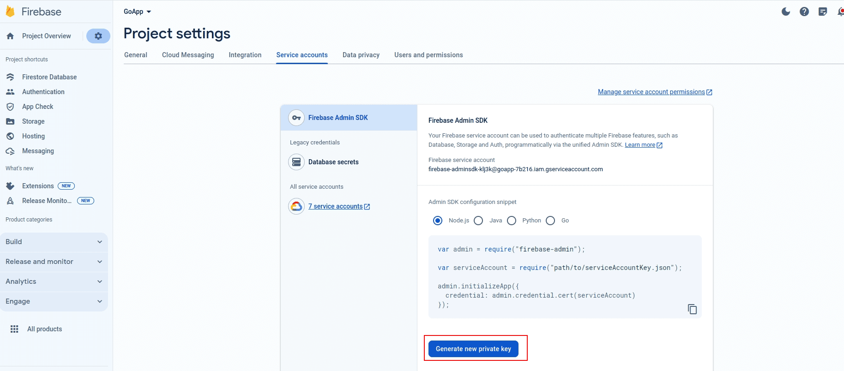
Task: Toggle dark mode with the moon icon
Action: click(786, 12)
